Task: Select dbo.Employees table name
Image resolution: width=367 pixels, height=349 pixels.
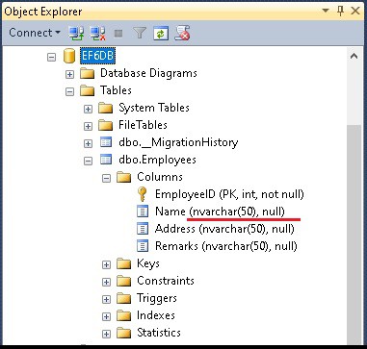Action: pos(157,160)
